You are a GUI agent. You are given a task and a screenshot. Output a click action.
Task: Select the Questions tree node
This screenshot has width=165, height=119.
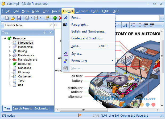25,68
